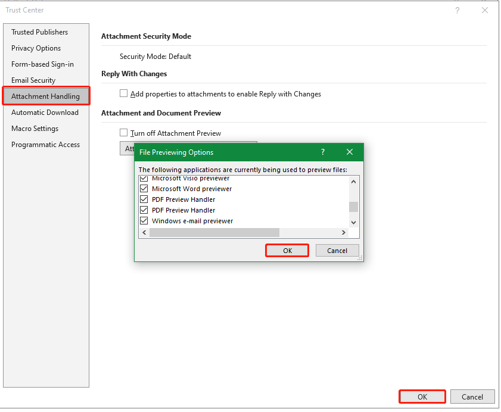501x412 pixels.
Task: Cancel the Trust Center dialog
Action: click(x=472, y=397)
